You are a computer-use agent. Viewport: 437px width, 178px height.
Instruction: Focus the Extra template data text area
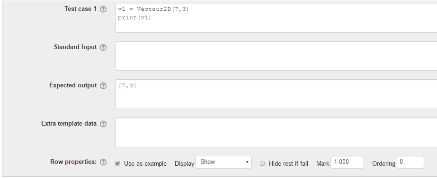(276, 132)
